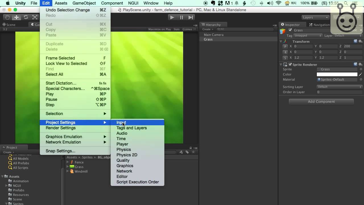Pick color with the eyedropper icon
This screenshot has height=205, width=364.
click(361, 74)
